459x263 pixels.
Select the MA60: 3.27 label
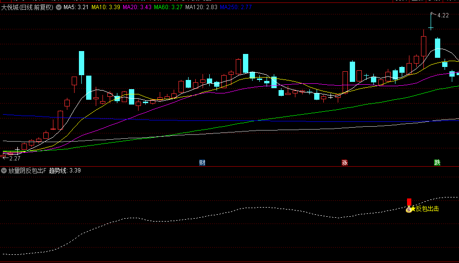(168, 7)
